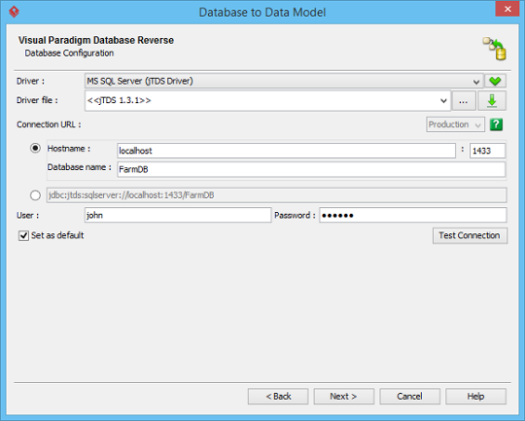
Task: Open the green question mark help icon
Action: (x=496, y=124)
